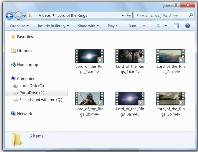Image resolution: width=198 pixels, height=152 pixels.
Task: Click the file name Lord_of_the_Rings_1b.m4v
Action: coord(130,69)
